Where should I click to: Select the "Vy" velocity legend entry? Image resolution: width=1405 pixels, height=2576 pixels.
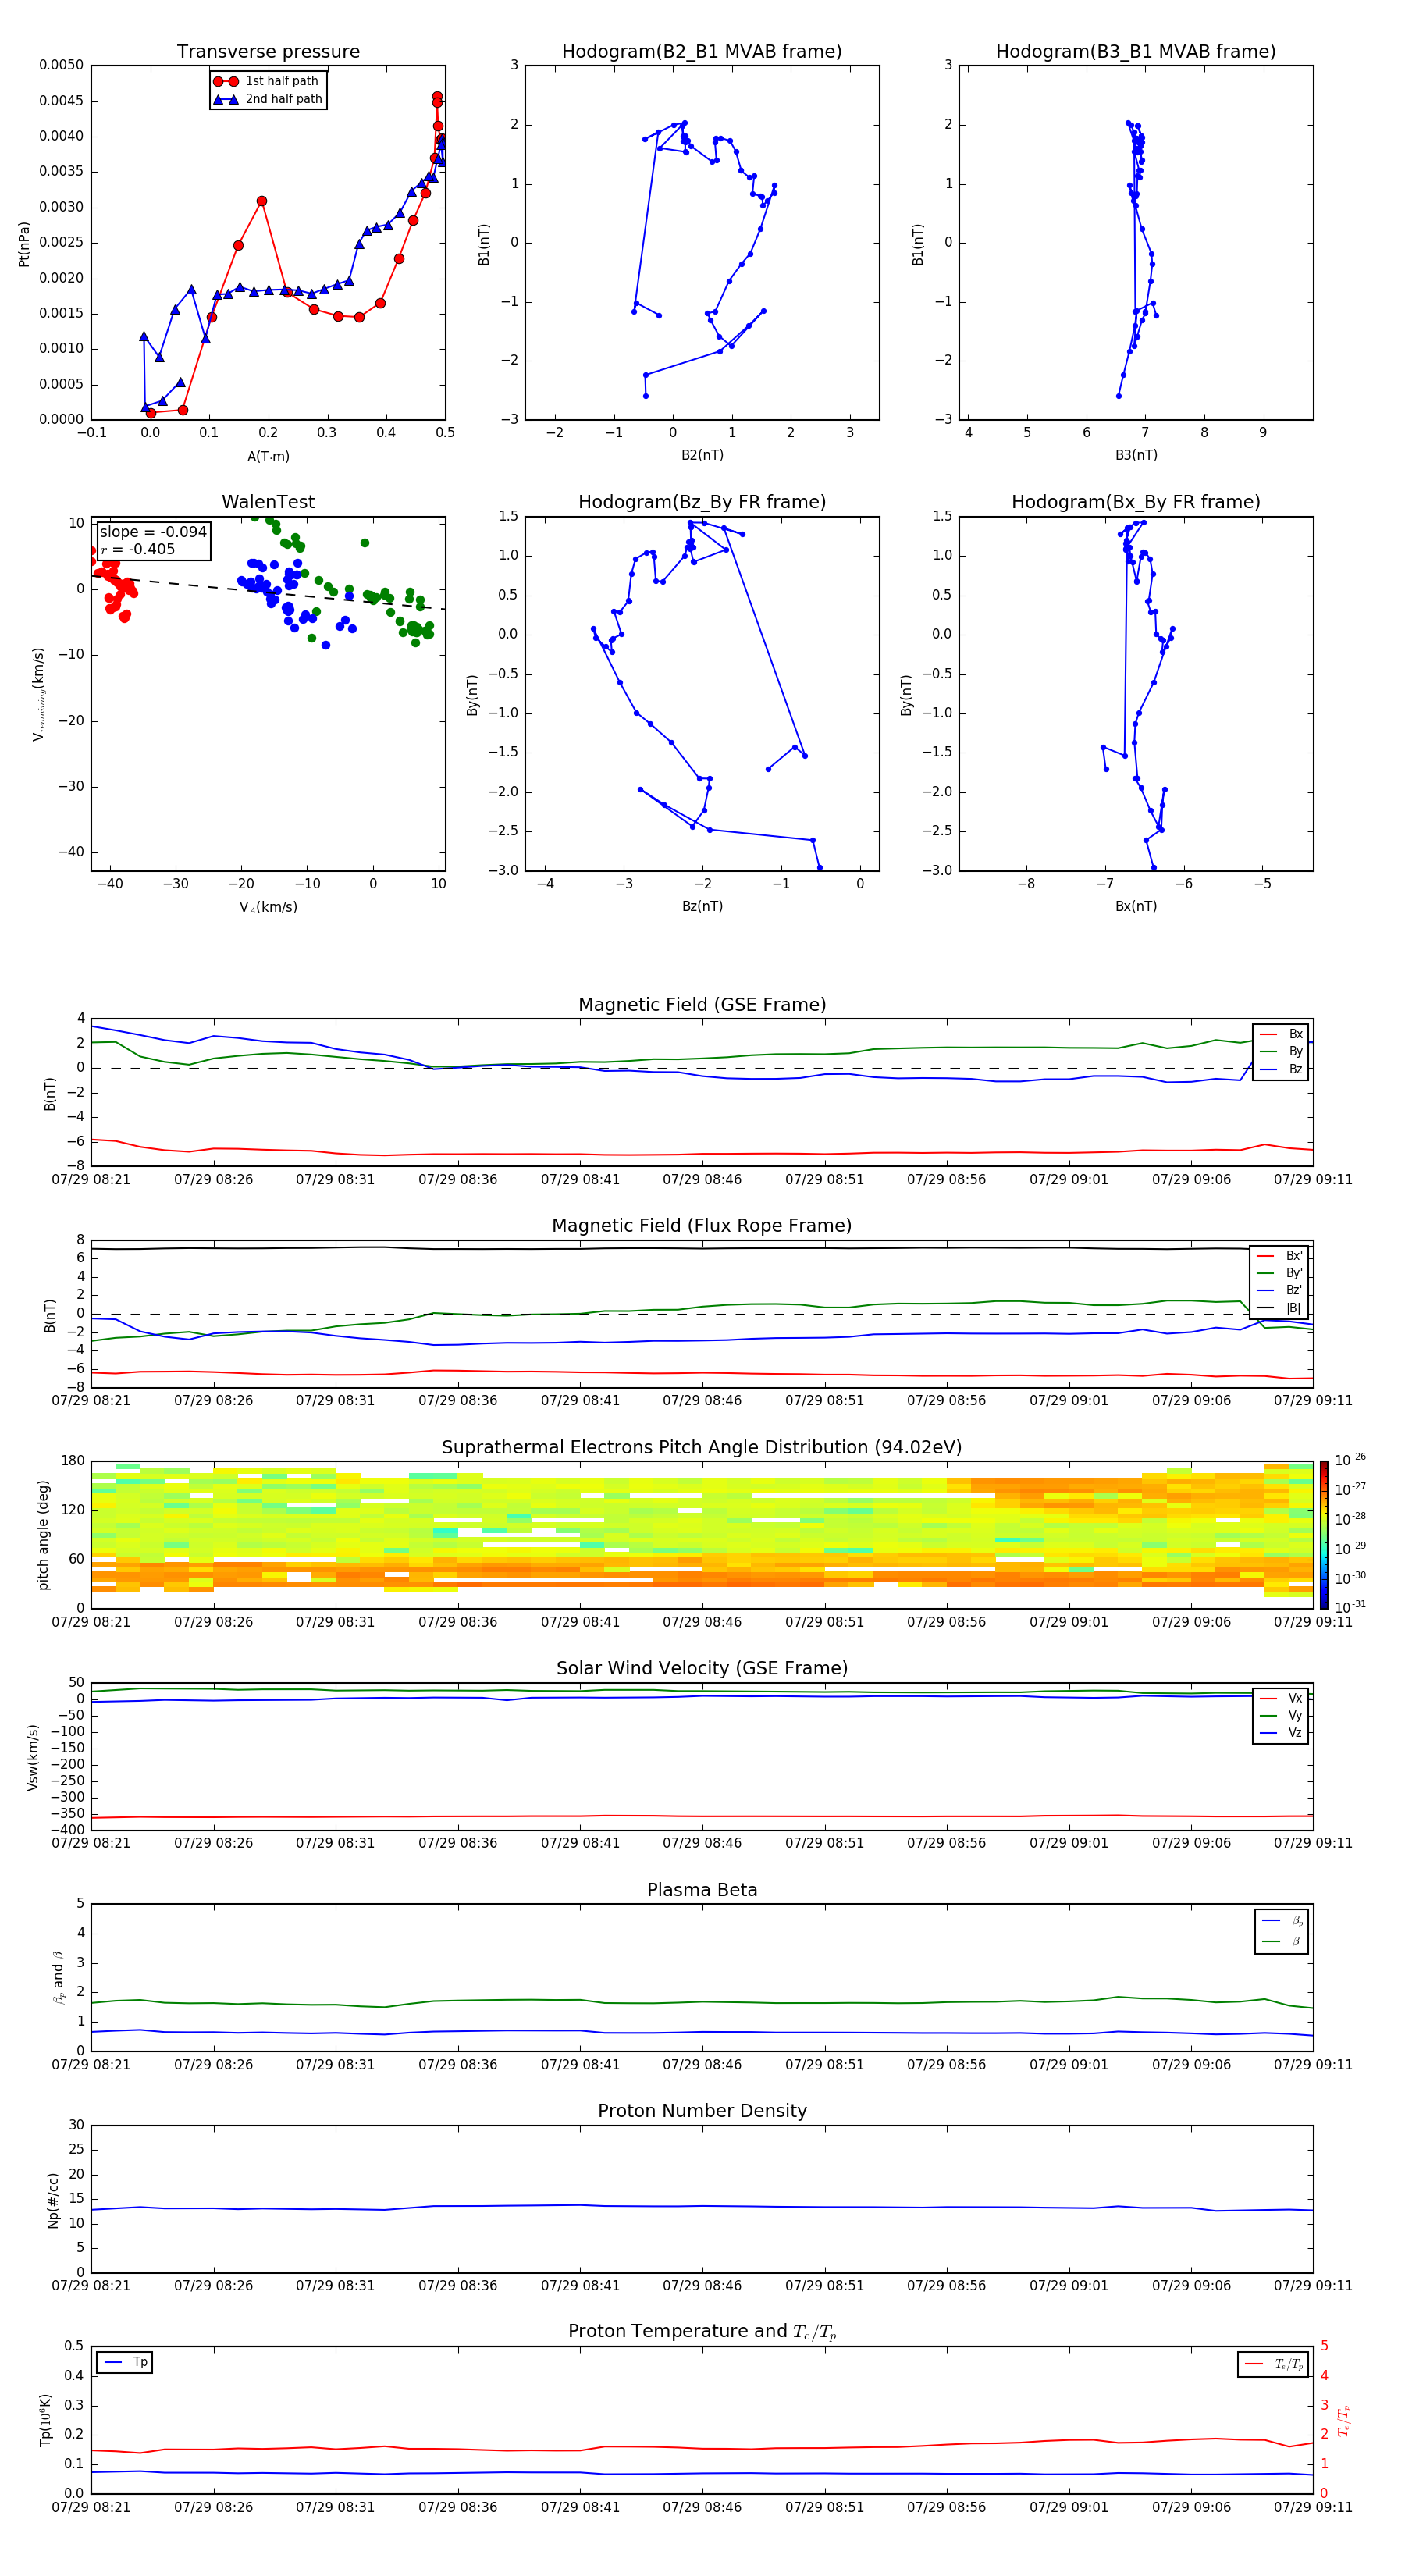(x=1281, y=1716)
